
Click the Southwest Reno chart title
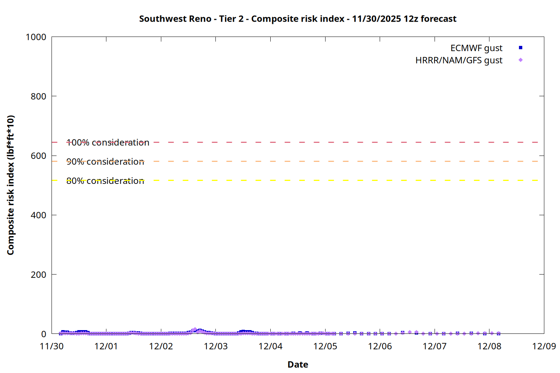(x=298, y=19)
